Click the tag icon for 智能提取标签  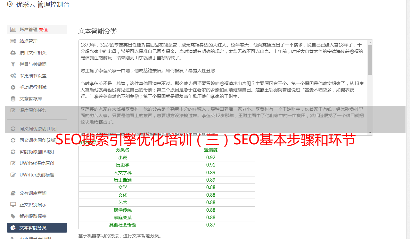pos(13,216)
